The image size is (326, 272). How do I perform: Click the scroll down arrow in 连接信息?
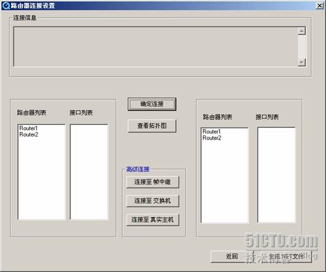point(302,62)
